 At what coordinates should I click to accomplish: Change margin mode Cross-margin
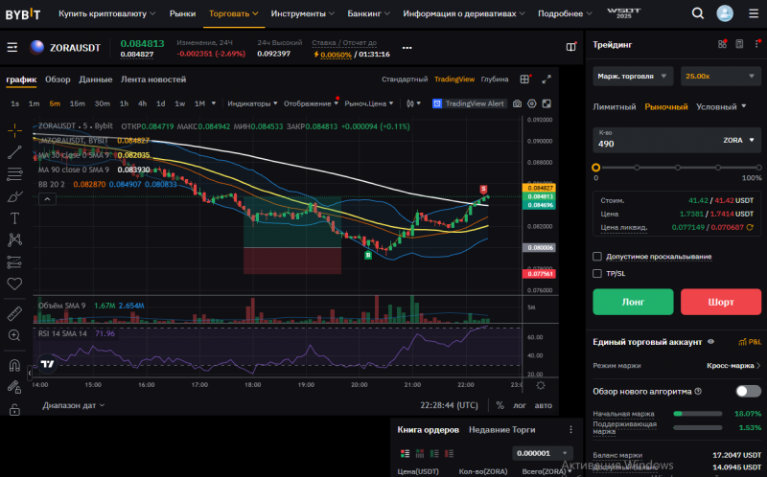(733, 366)
